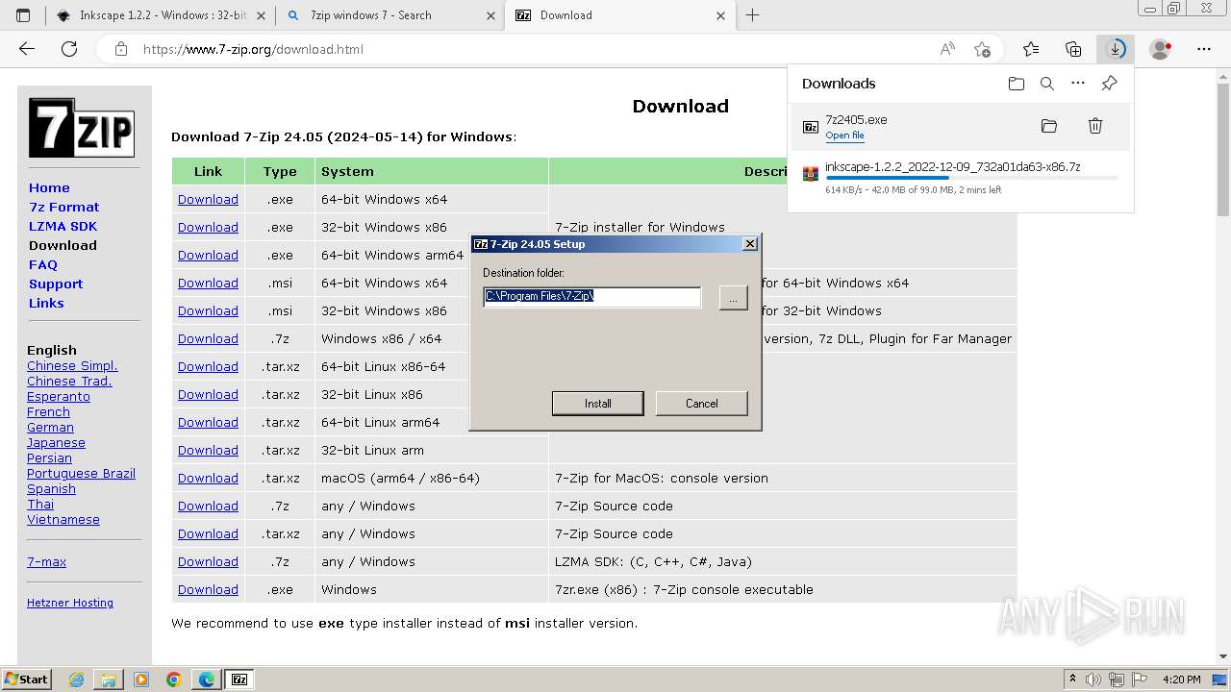Download the macOS tar.xz
Screen dimensions: 1231x692
(x=208, y=478)
